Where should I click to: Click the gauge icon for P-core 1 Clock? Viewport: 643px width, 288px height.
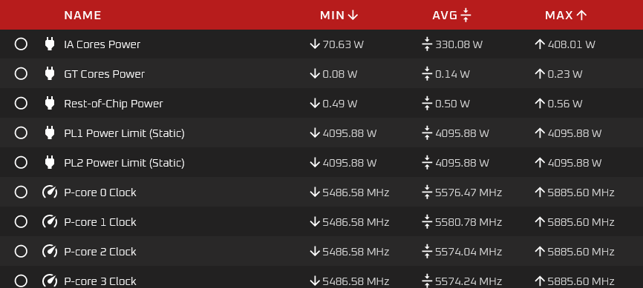[50, 221]
